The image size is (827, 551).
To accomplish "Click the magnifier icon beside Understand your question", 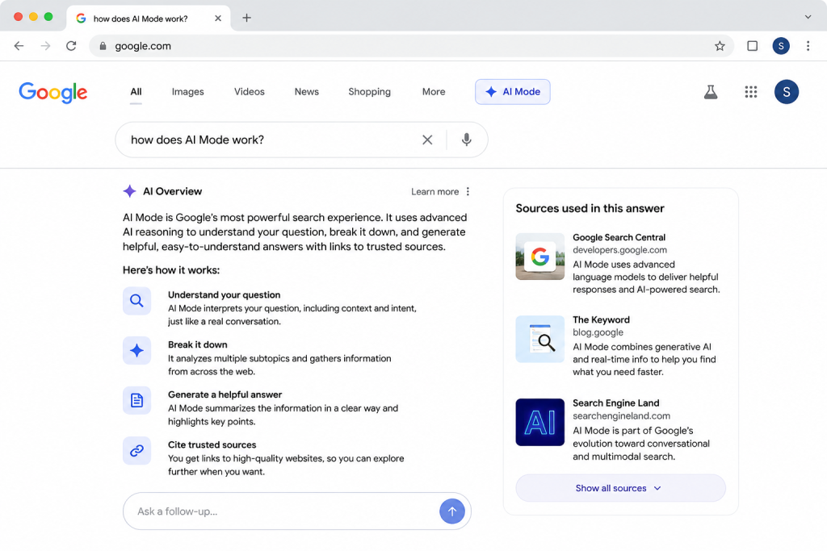I will click(x=136, y=301).
